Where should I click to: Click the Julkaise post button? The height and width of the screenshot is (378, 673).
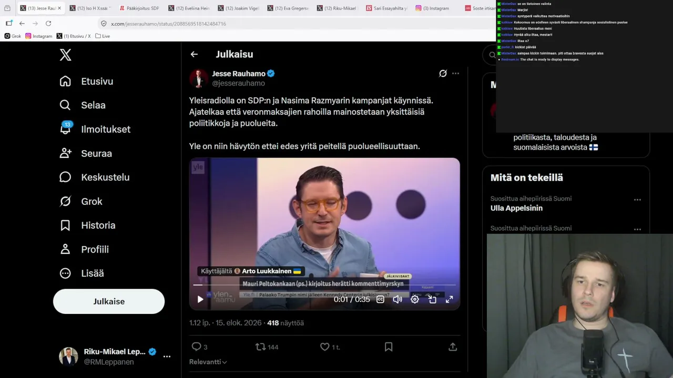coord(109,301)
